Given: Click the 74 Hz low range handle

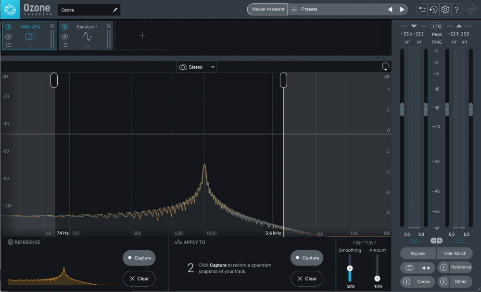Looking at the screenshot, I should coord(54,80).
